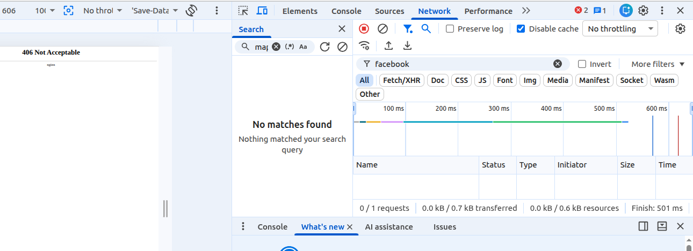Sort requests by Name column header
The width and height of the screenshot is (693, 251).
(416, 165)
